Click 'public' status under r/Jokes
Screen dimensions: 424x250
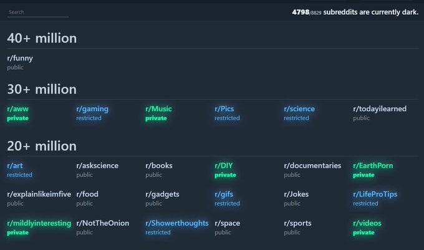coord(292,204)
